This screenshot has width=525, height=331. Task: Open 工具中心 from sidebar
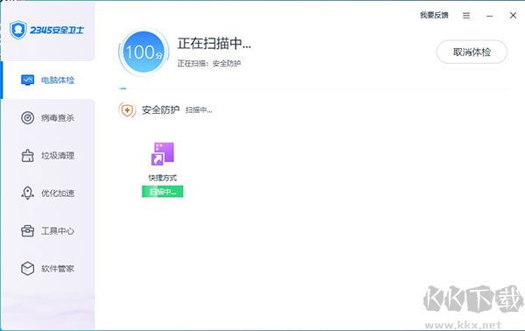[x=47, y=231]
